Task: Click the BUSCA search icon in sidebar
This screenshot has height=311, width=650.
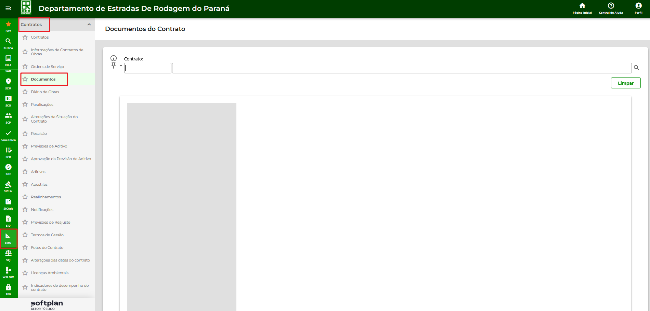Action: pyautogui.click(x=8, y=43)
